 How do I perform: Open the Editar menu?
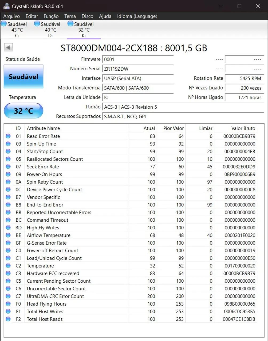[32, 16]
